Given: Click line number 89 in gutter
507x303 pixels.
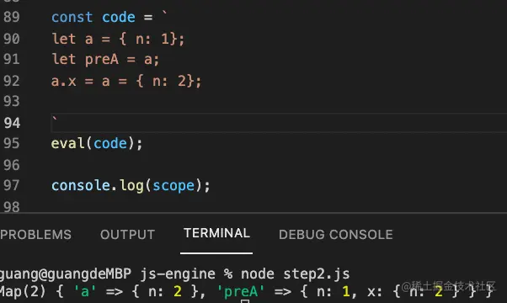Looking at the screenshot, I should (12, 17).
